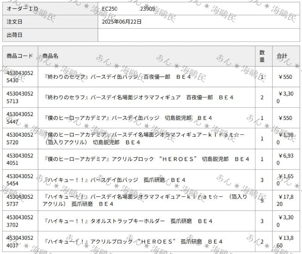Viewport: 302px width, 254px height.
Task: Click the 商品名 column header
Action: 50,56
